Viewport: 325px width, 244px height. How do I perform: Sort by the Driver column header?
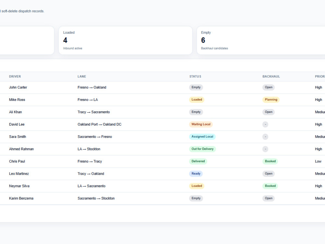coord(15,76)
